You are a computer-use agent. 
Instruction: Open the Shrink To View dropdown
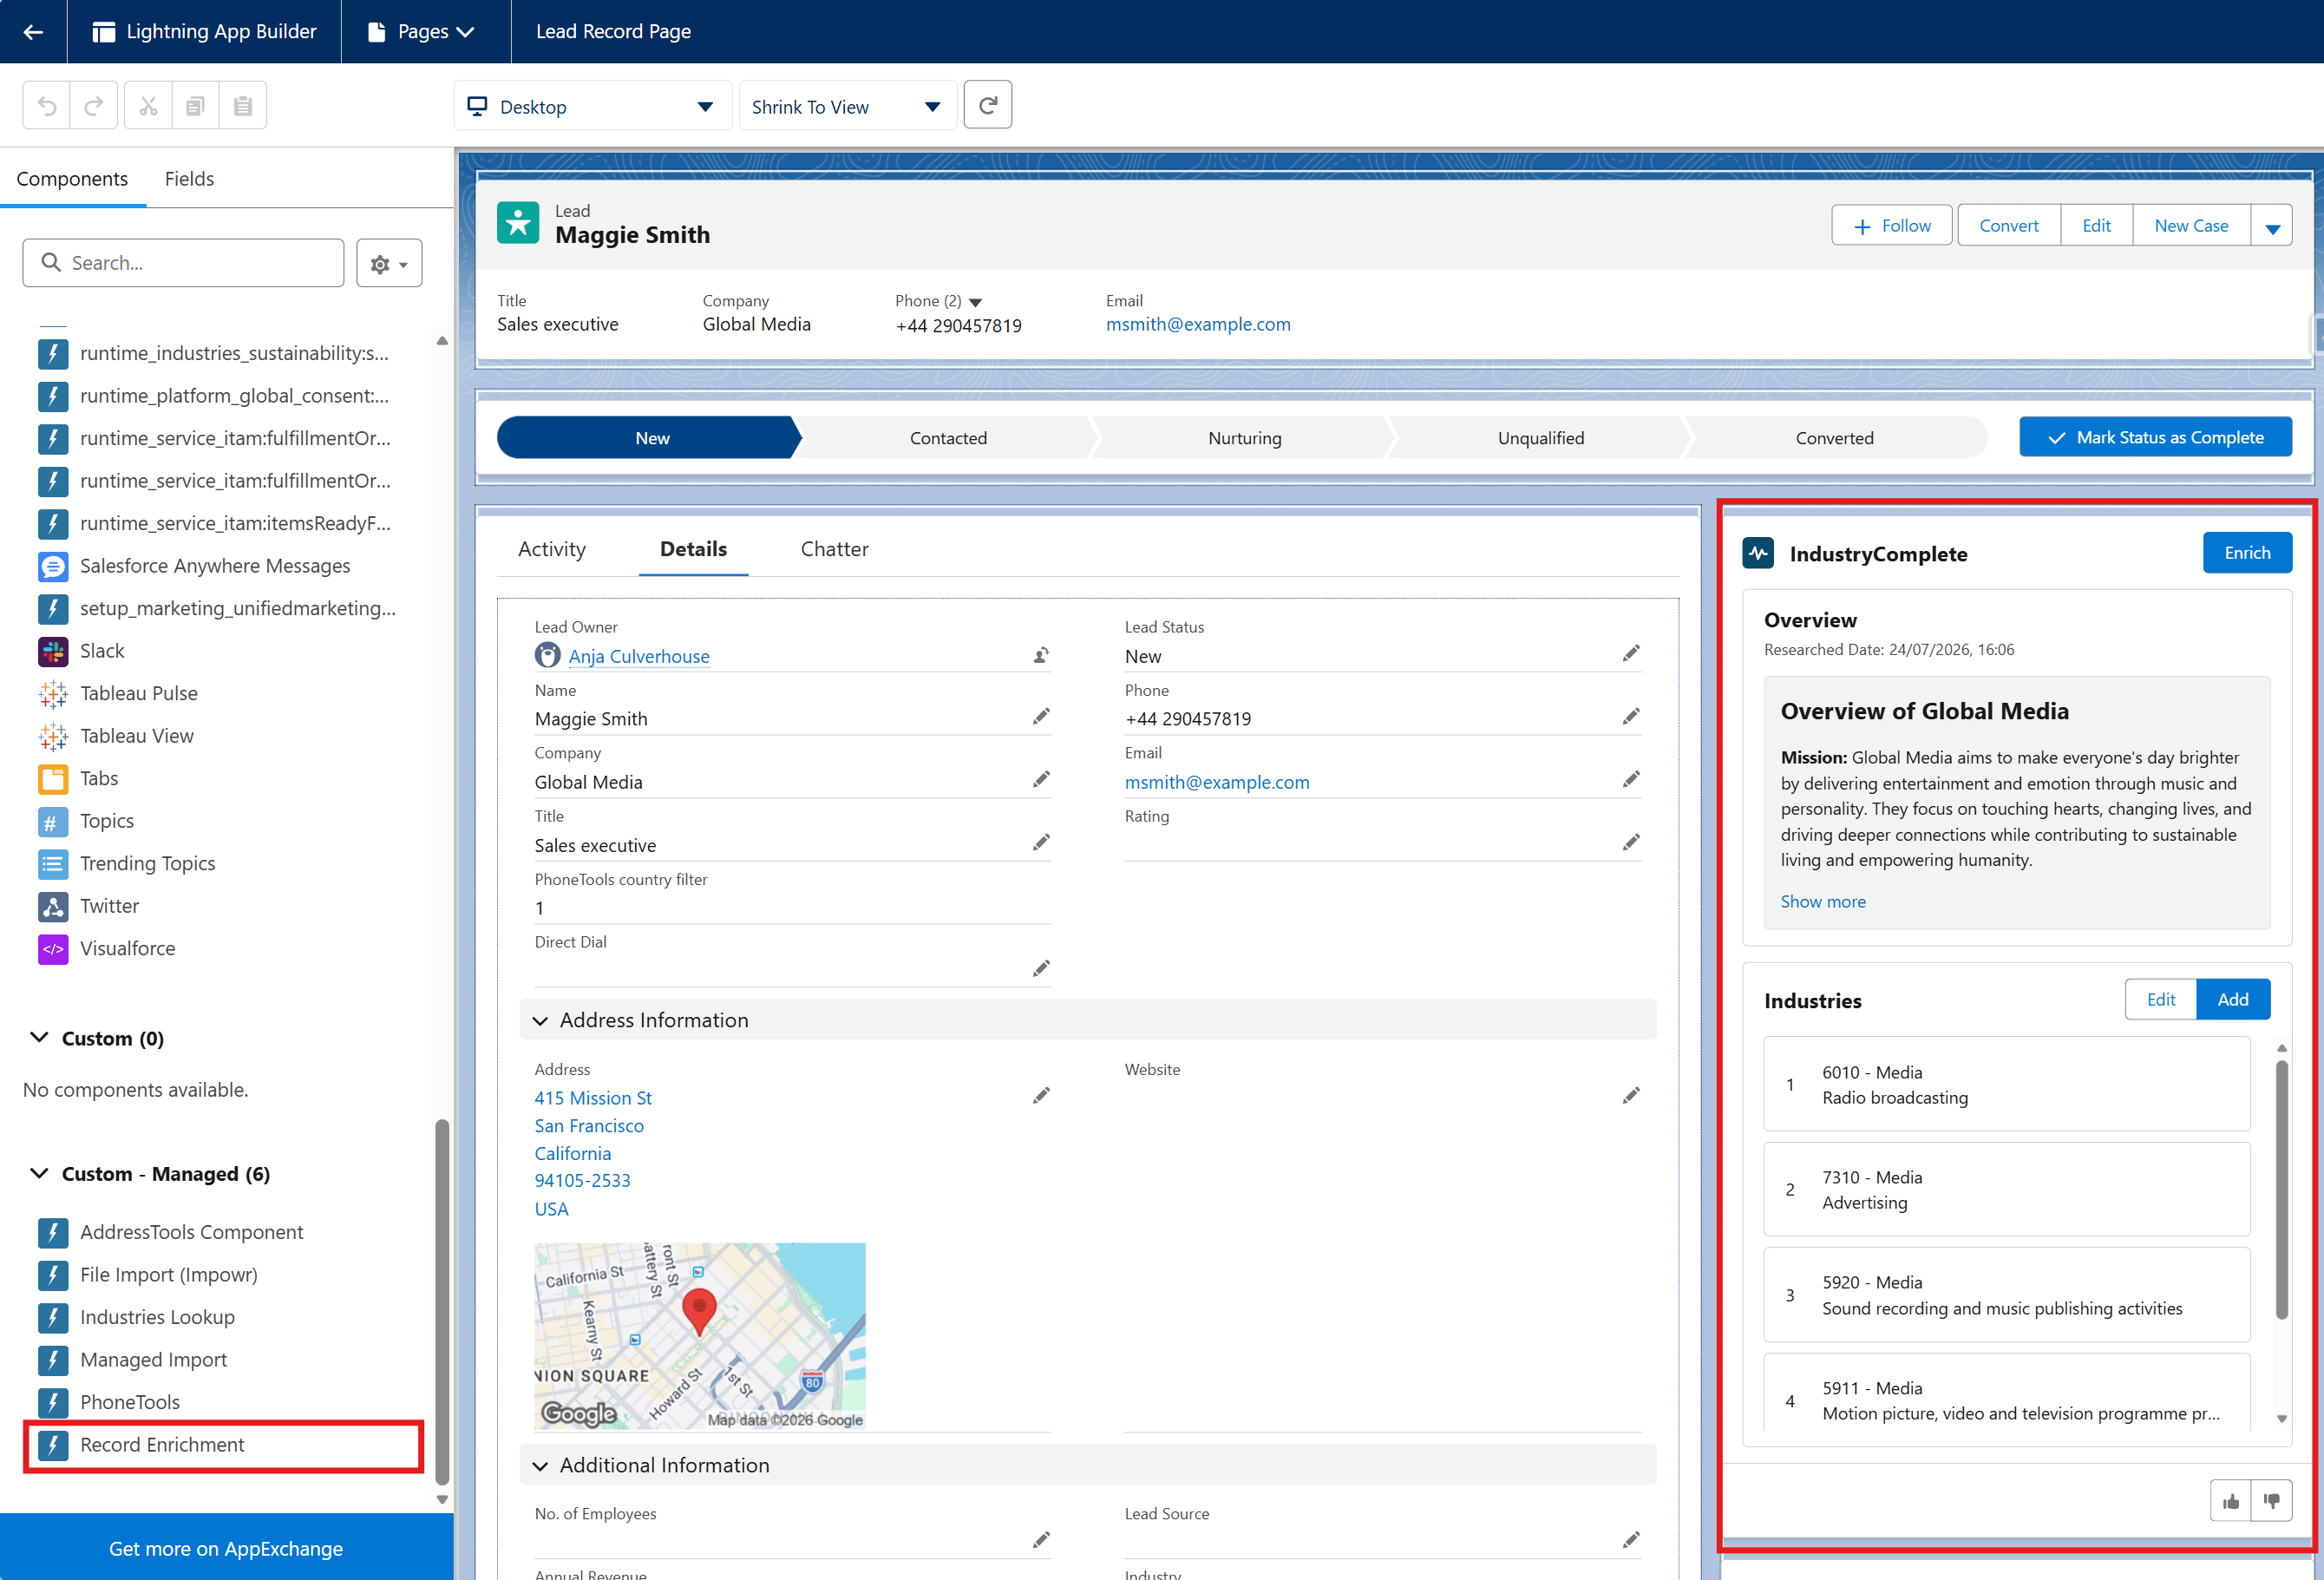847,106
